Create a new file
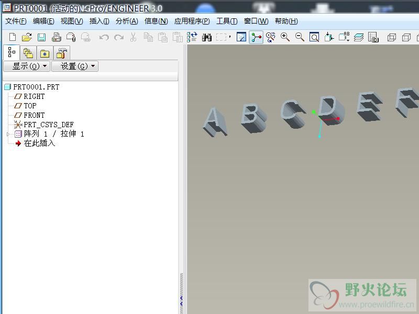Viewport: 419px width, 314px height. tap(12, 37)
